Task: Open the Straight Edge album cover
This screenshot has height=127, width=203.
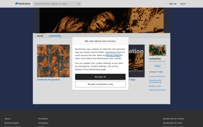Action: pyautogui.click(x=137, y=61)
